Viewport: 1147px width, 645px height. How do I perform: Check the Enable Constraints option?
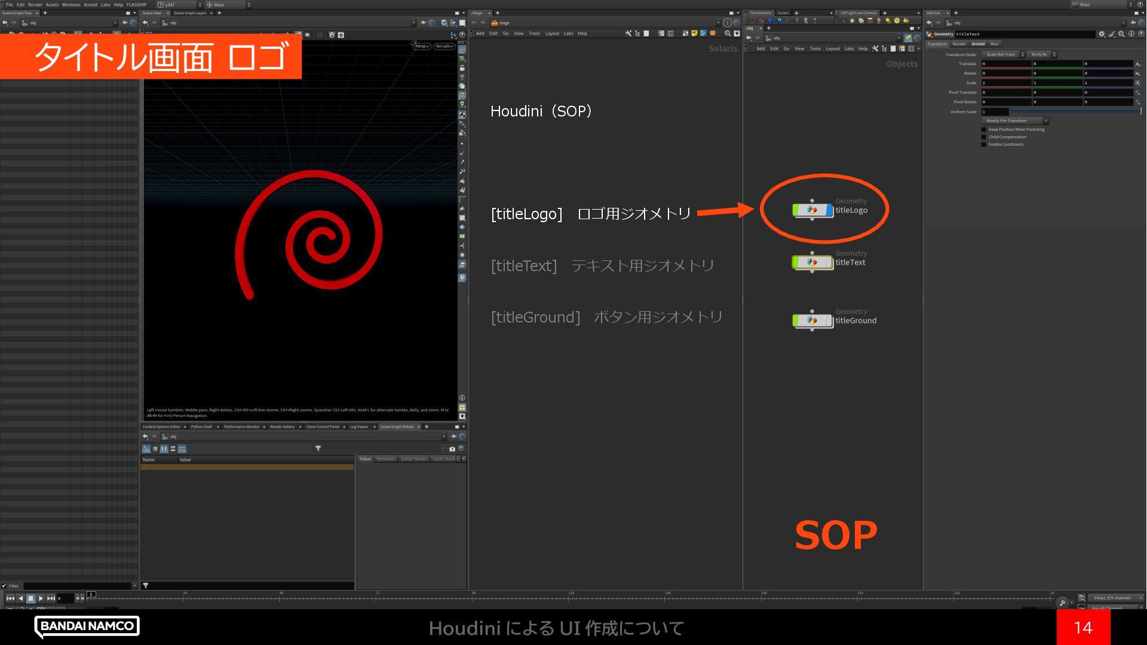coord(984,145)
